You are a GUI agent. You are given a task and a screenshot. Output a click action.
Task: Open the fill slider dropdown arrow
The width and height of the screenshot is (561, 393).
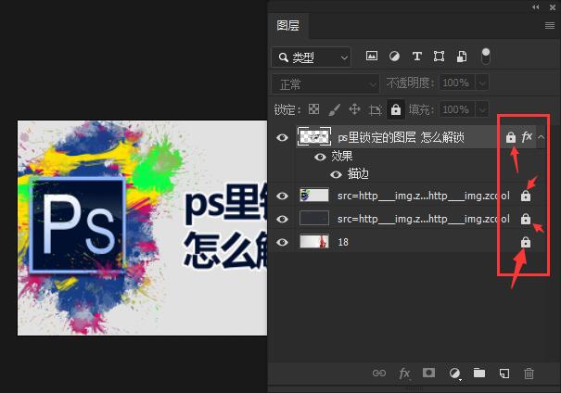tap(482, 109)
